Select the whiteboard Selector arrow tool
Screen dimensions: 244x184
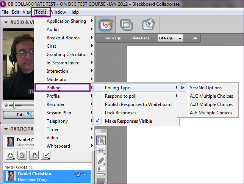point(101,140)
